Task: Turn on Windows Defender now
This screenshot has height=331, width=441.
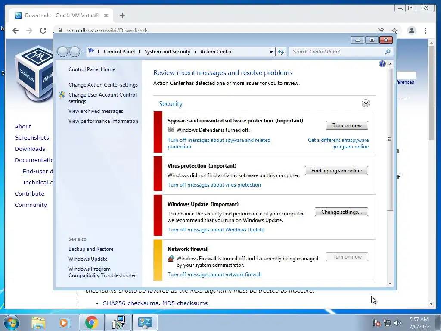Action: click(347, 125)
